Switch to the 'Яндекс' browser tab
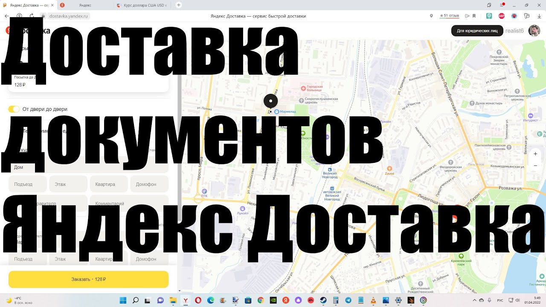 pos(85,5)
